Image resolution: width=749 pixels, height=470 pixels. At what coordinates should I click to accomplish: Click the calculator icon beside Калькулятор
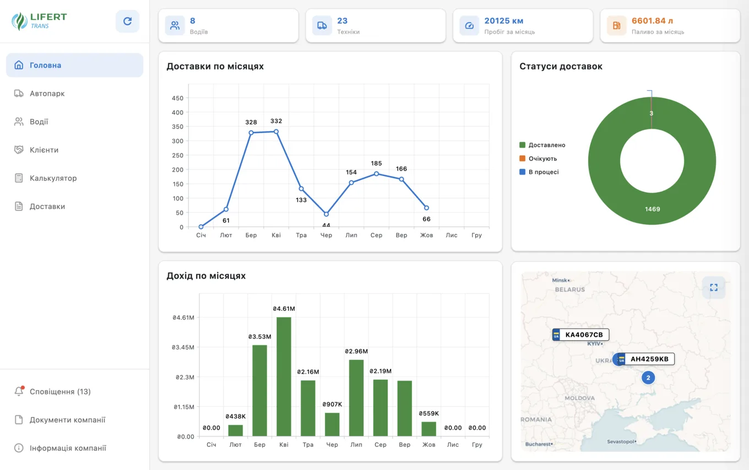[19, 178]
